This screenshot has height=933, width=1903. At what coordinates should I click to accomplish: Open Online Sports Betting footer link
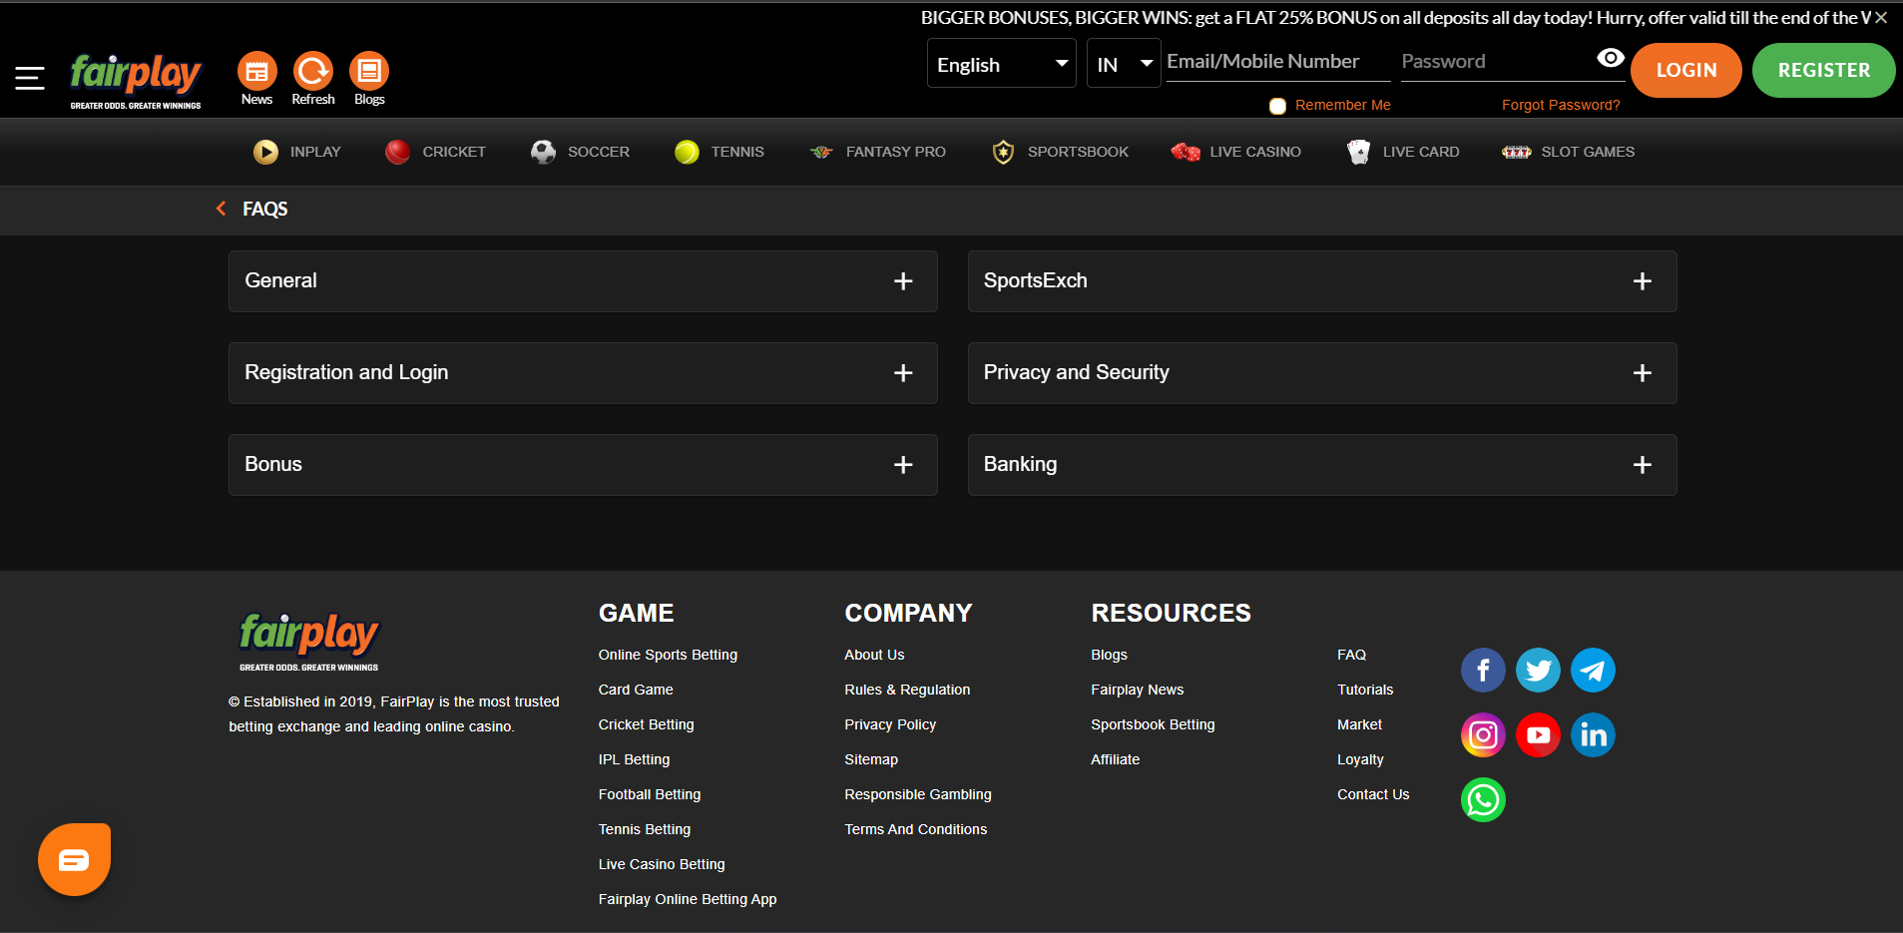[668, 655]
